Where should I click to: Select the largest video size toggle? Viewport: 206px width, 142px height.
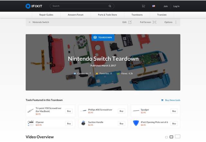pos(177,137)
